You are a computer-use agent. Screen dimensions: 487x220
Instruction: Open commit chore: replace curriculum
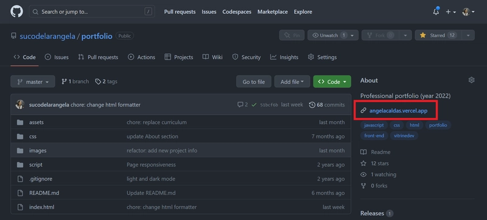156,122
